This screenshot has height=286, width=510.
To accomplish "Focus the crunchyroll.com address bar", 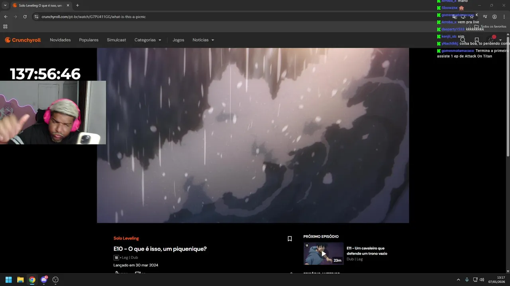I will click(239, 17).
